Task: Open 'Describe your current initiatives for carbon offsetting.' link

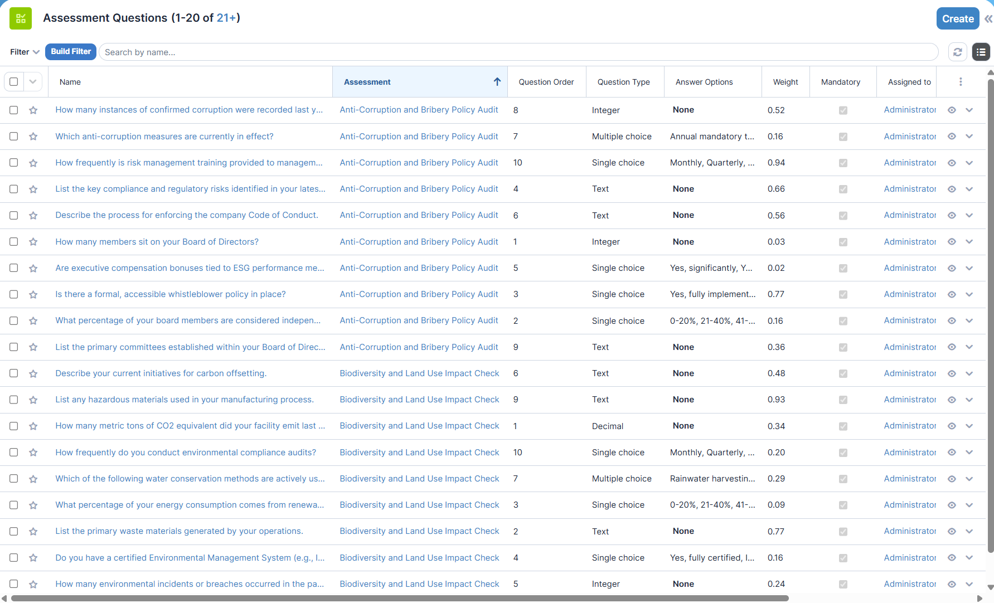Action: (161, 373)
